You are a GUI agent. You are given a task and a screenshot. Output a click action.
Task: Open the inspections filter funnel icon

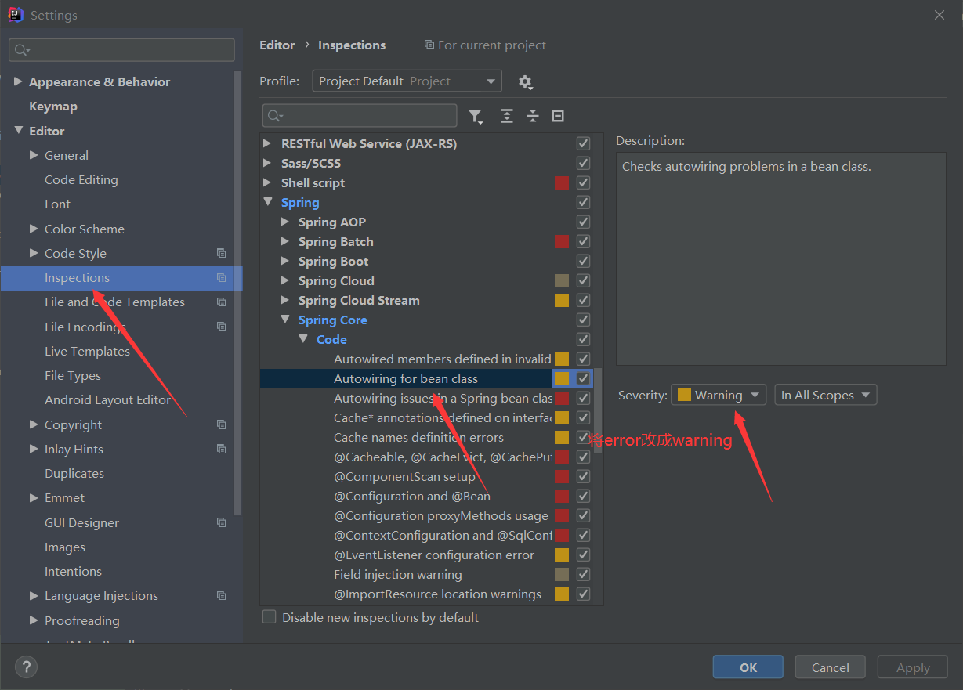tap(476, 116)
